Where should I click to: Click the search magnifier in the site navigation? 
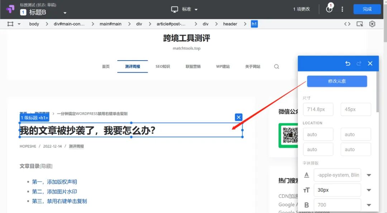tap(276, 66)
